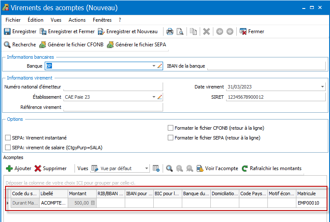330x222 pixels.
Task: Click the SIRET field
Action: tap(275, 97)
